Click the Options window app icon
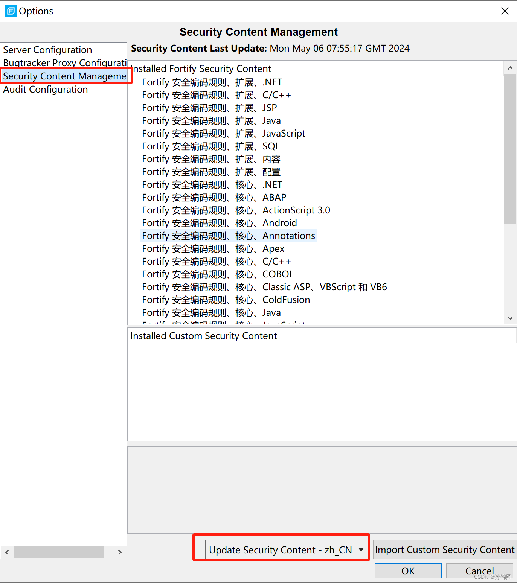The width and height of the screenshot is (517, 583). [11, 11]
